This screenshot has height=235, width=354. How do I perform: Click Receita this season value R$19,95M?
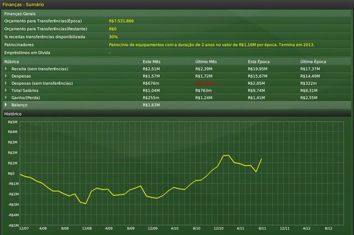pos(257,69)
